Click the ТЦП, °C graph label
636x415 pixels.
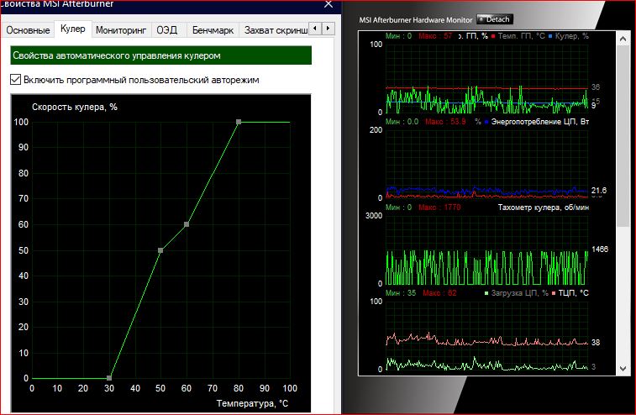[573, 293]
